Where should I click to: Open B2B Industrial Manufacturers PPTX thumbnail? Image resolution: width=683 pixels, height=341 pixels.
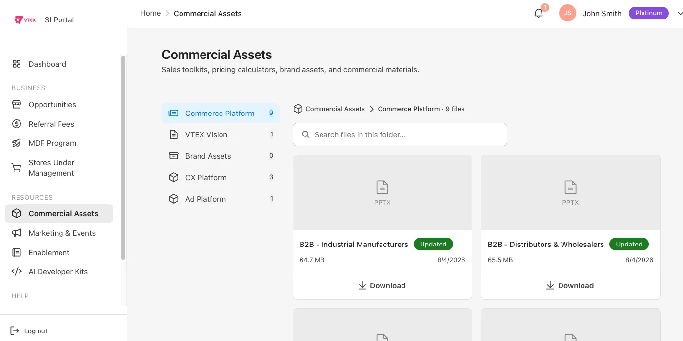(382, 193)
